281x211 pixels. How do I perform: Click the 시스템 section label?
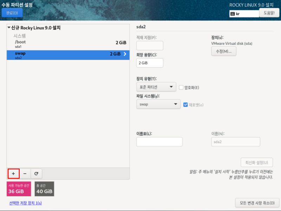[x=20, y=36]
